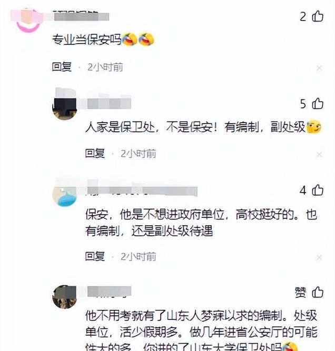Screen dimensions: 335x351
Task: Open the pink avatar of the first commenter
Action: tap(28, 20)
